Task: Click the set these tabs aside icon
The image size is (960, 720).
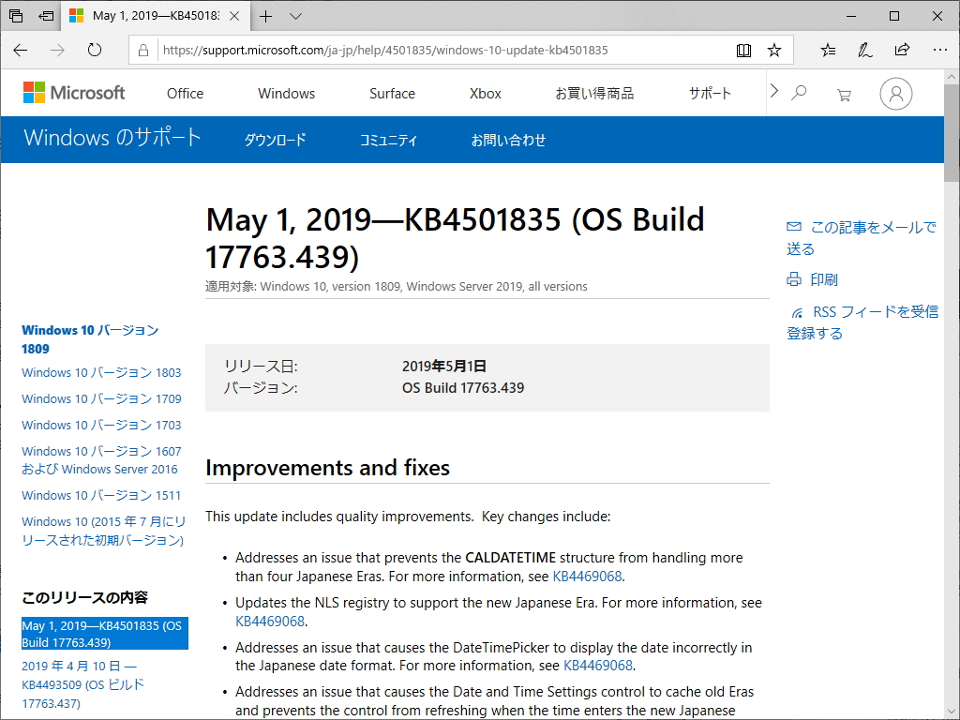Action: [x=46, y=16]
